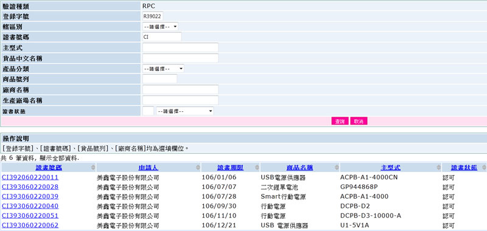Sort results by 證書號碼 header link
Viewport: 487px width, 231px height.
49,168
